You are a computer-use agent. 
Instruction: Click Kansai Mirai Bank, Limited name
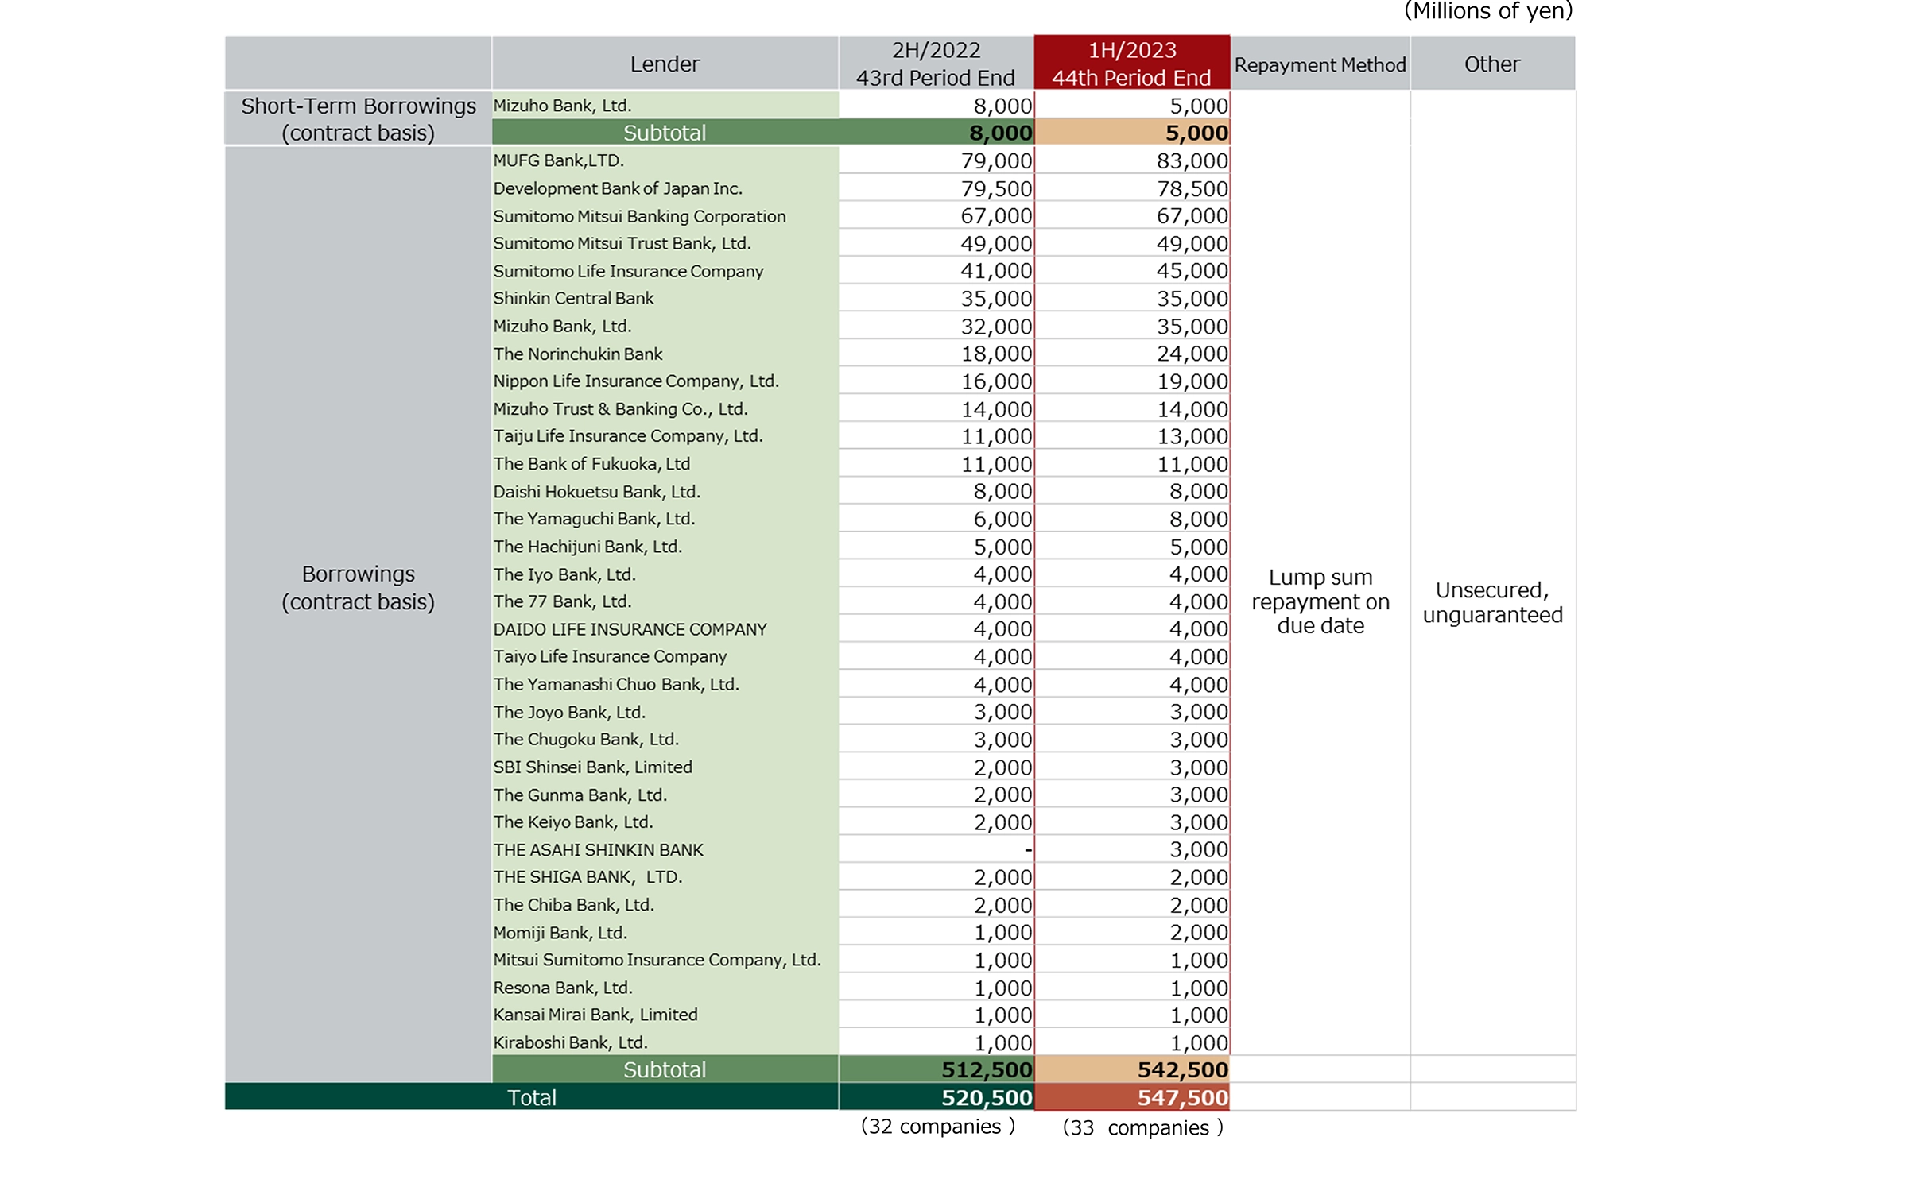pos(595,1015)
